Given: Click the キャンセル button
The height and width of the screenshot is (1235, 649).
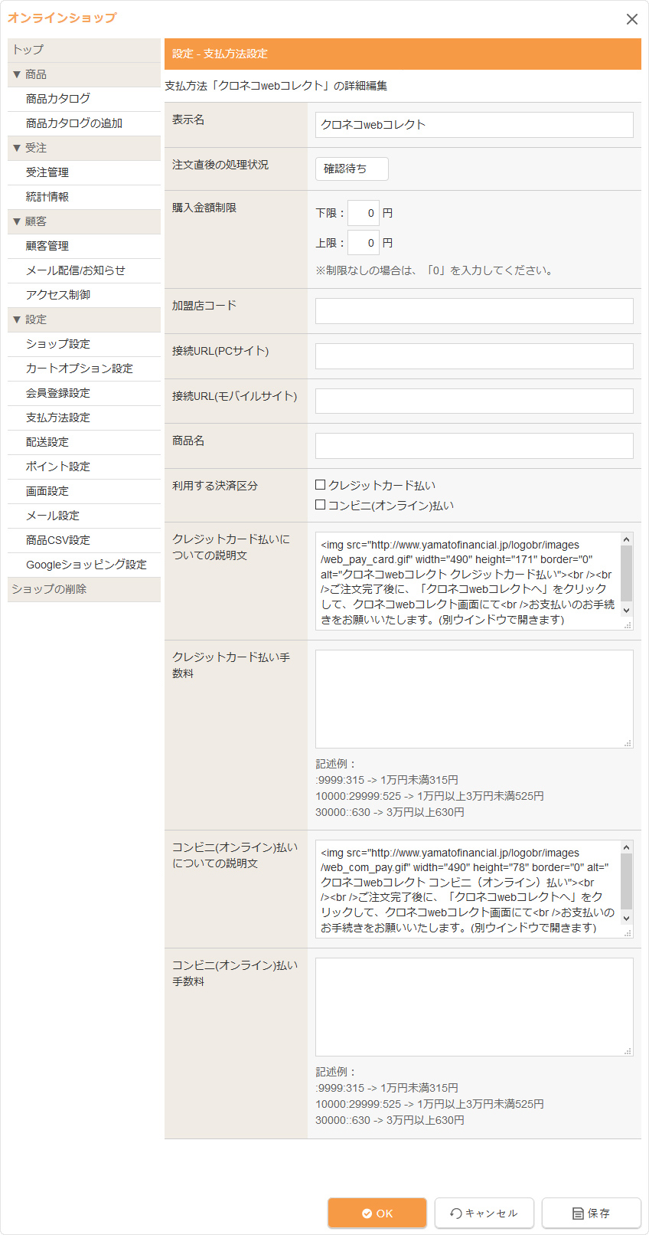Looking at the screenshot, I should pyautogui.click(x=484, y=1213).
